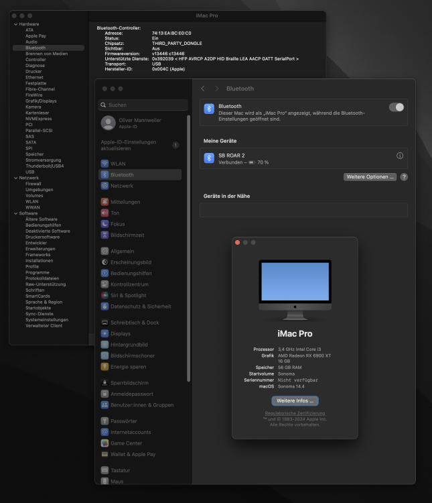Select Stromversorgung in hardware tree

point(44,160)
